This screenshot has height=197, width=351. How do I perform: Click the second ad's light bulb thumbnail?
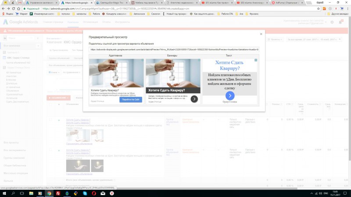(78, 166)
